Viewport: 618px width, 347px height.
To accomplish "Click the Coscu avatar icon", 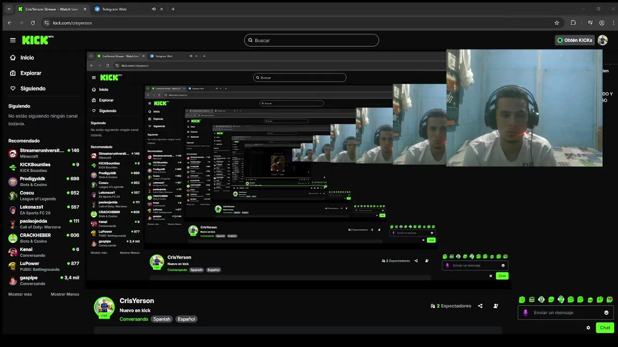I will pyautogui.click(x=13, y=196).
